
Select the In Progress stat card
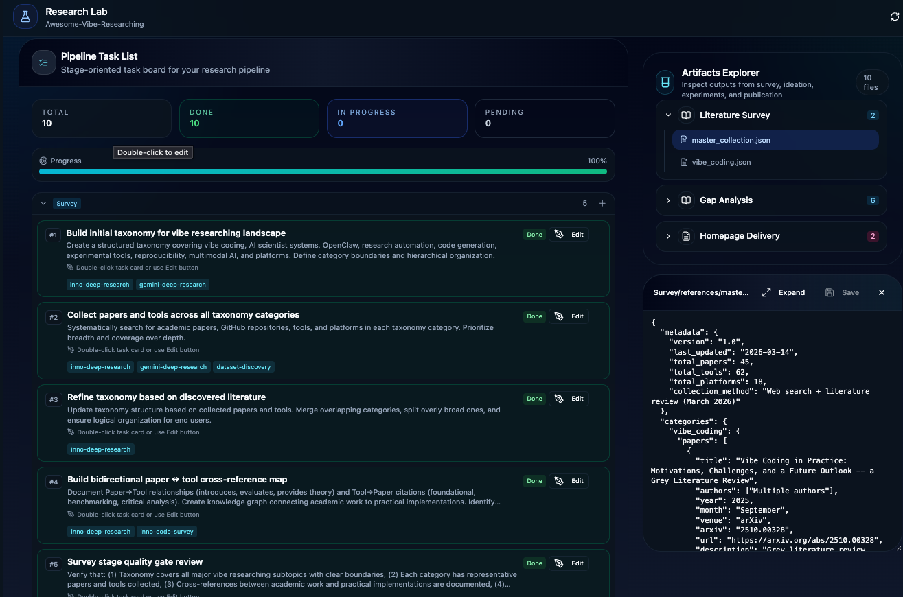(397, 118)
